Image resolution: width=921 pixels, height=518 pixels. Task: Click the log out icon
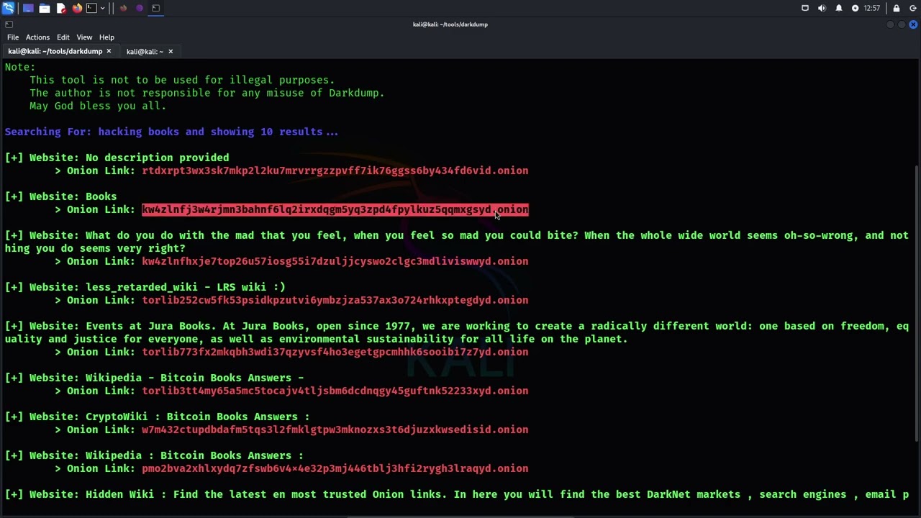(912, 8)
